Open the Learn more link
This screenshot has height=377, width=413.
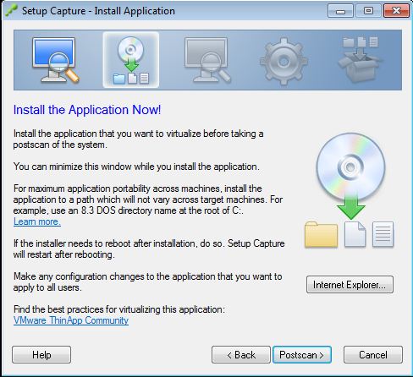(x=37, y=221)
